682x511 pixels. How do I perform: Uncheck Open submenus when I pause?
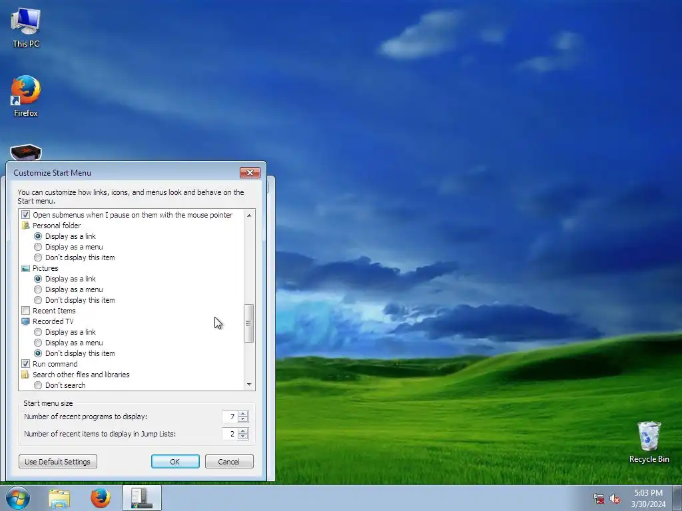tap(26, 215)
